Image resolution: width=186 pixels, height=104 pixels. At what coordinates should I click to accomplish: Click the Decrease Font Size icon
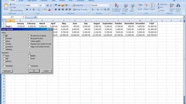pos(51,5)
